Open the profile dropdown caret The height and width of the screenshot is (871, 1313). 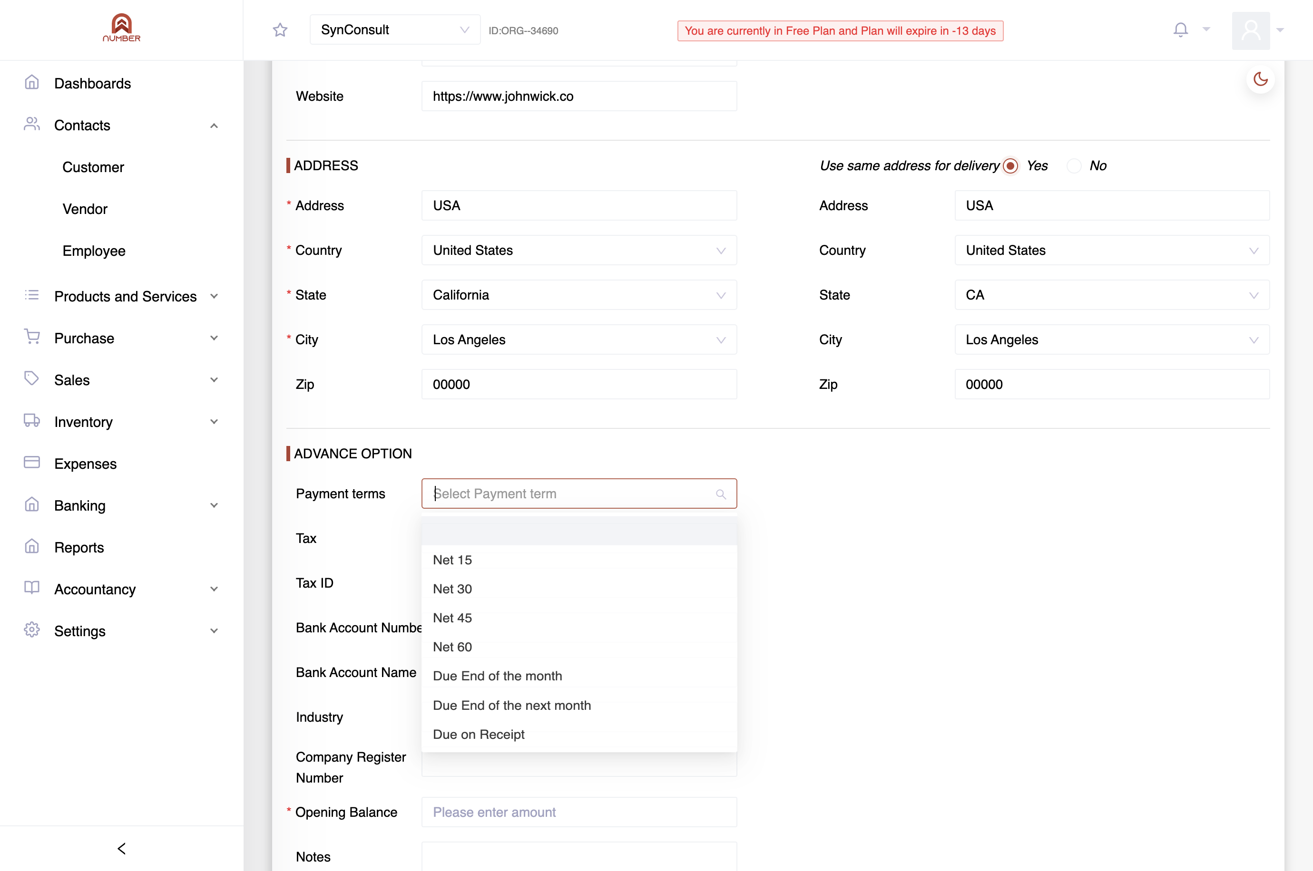point(1280,30)
